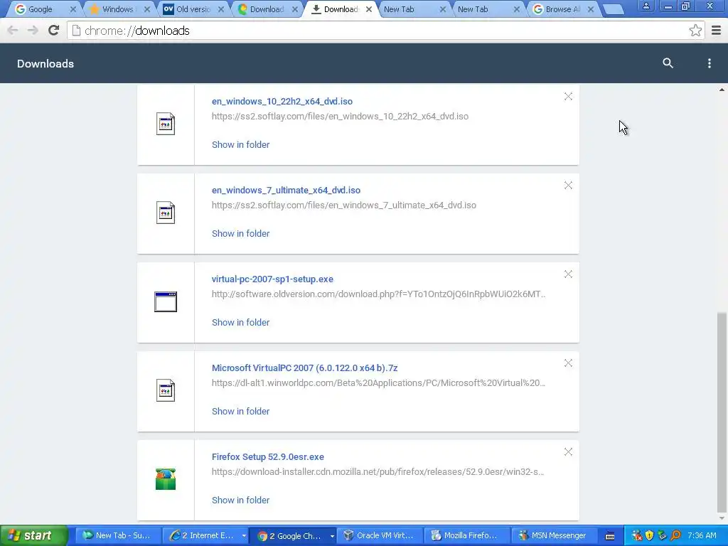Switch to Oracle VM VirtualBox in taskbar

pyautogui.click(x=380, y=535)
